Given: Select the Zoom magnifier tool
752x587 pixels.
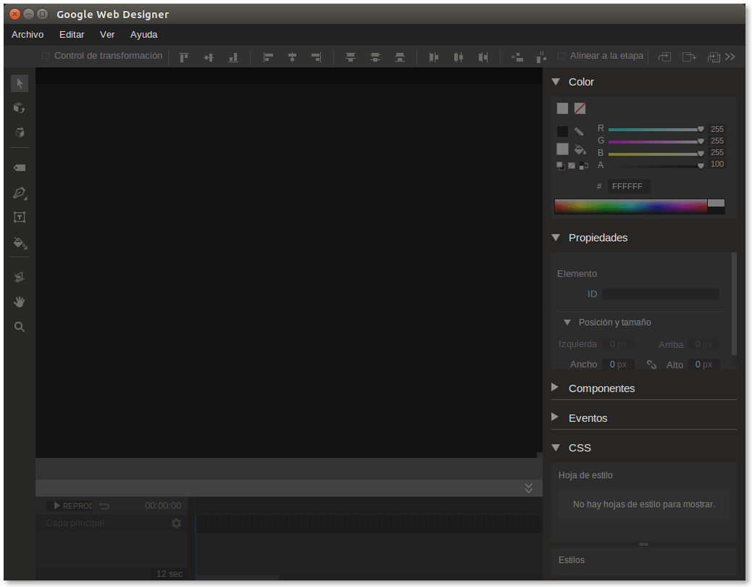Looking at the screenshot, I should 20,327.
